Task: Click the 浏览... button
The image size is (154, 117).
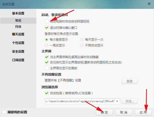Action: click(130, 101)
